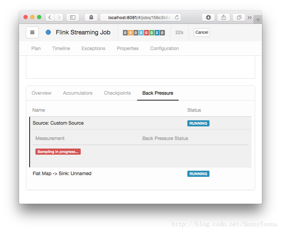This screenshot has height=231, width=281.
Task: Open the Plan tab
Action: pos(36,48)
